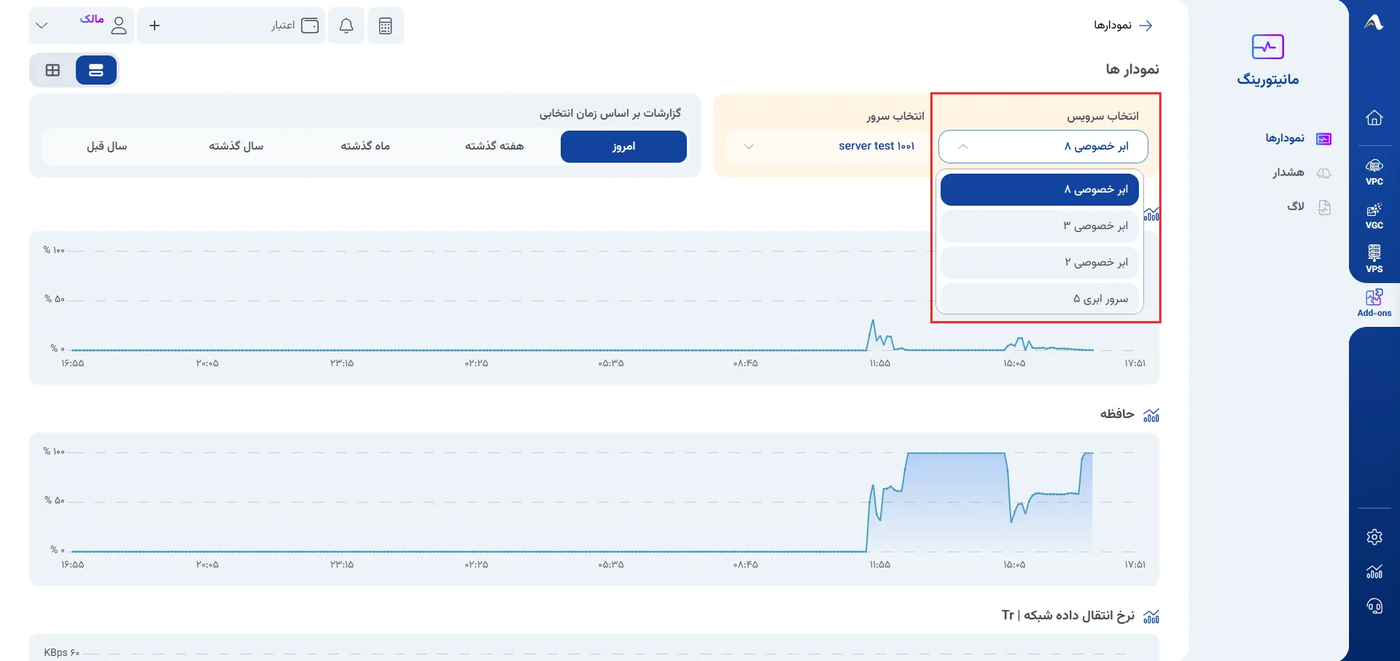
Task: Switch to the list layout view
Action: [96, 70]
